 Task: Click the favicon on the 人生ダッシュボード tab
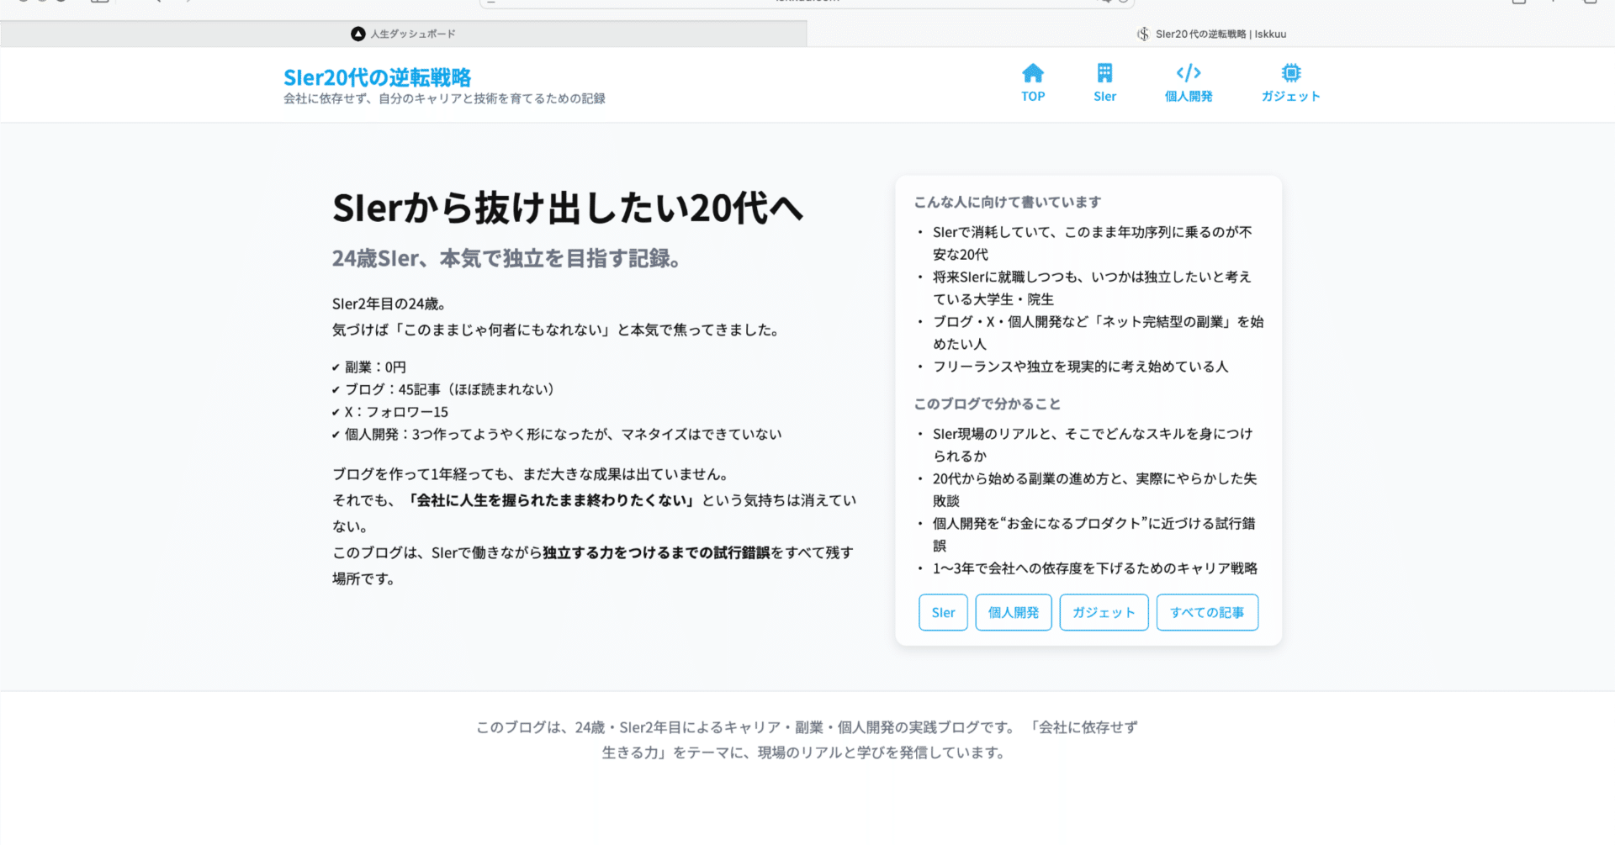click(356, 34)
